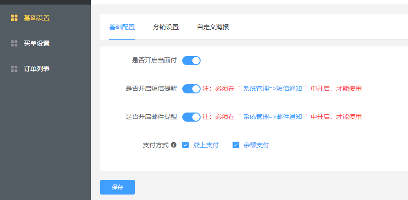Toggle the 是否开启当面付 switch
The height and width of the screenshot is (200, 408).
tap(191, 61)
